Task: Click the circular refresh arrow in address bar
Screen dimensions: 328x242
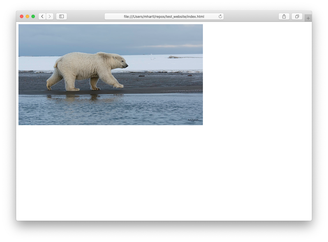Action: [220, 16]
